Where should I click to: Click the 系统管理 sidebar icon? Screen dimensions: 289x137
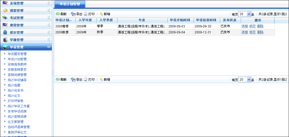tap(5, 3)
